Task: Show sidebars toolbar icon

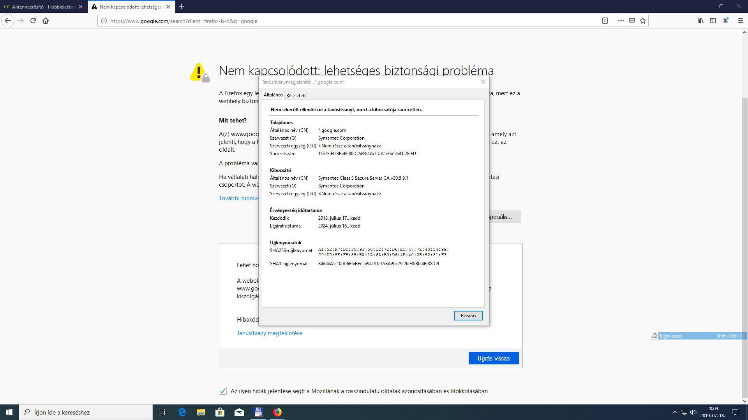Action: (x=713, y=21)
